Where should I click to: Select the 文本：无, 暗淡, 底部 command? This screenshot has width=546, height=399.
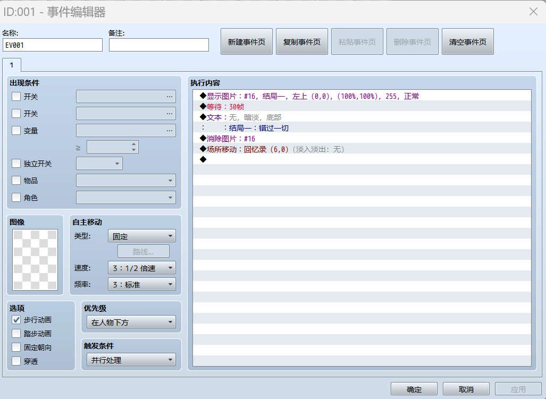[x=362, y=117]
